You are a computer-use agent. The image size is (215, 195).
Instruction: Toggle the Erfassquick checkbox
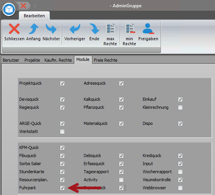pyautogui.click(x=121, y=164)
